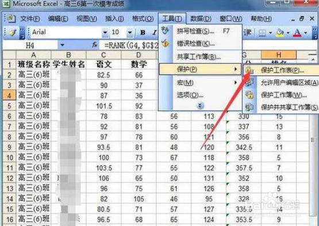Select row 10 header

9,158
